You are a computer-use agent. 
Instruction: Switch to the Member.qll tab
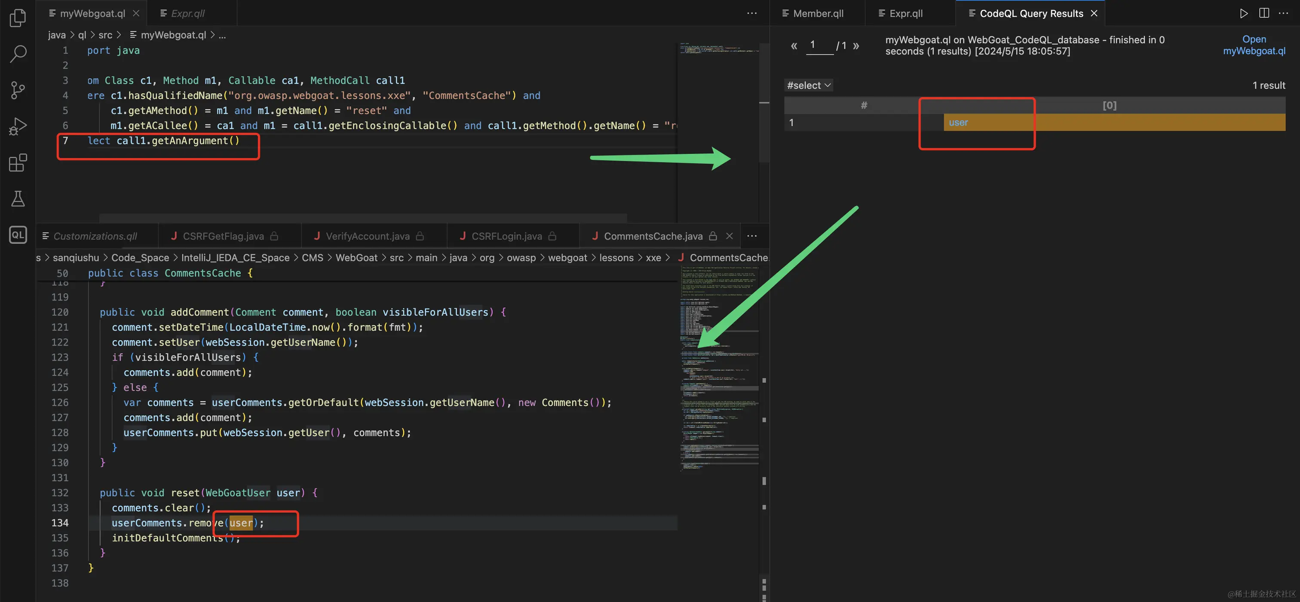pyautogui.click(x=818, y=14)
